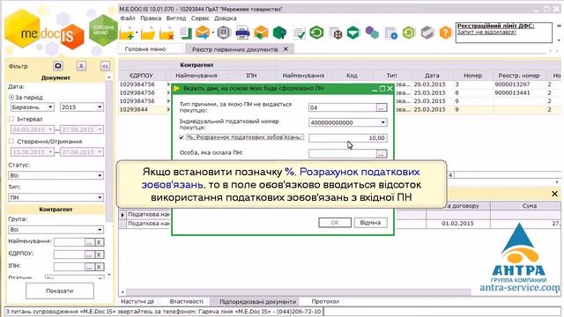Viewport: 564px width, 317px height.
Task: Click filter settings icon beside Фільтр label
Action: (58, 66)
